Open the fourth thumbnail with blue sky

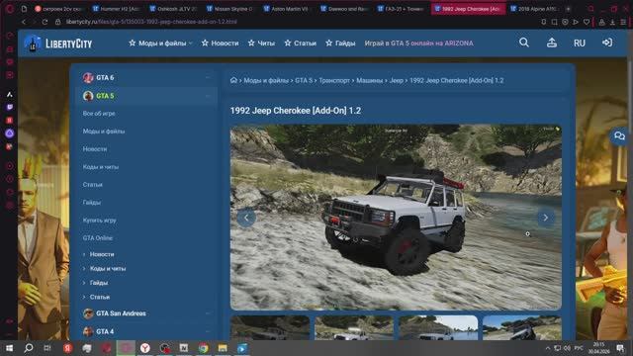pyautogui.click(x=521, y=327)
